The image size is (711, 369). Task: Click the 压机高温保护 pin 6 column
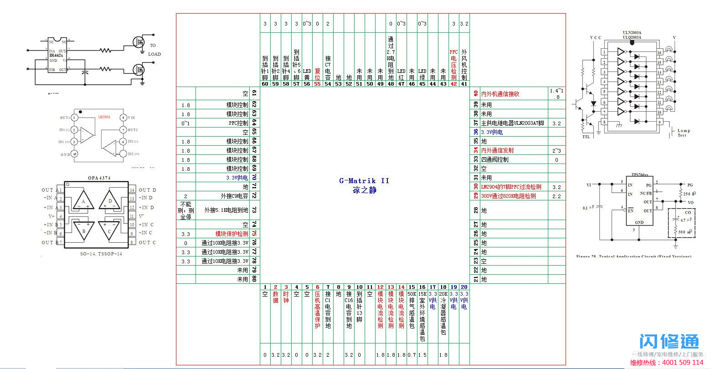click(317, 310)
